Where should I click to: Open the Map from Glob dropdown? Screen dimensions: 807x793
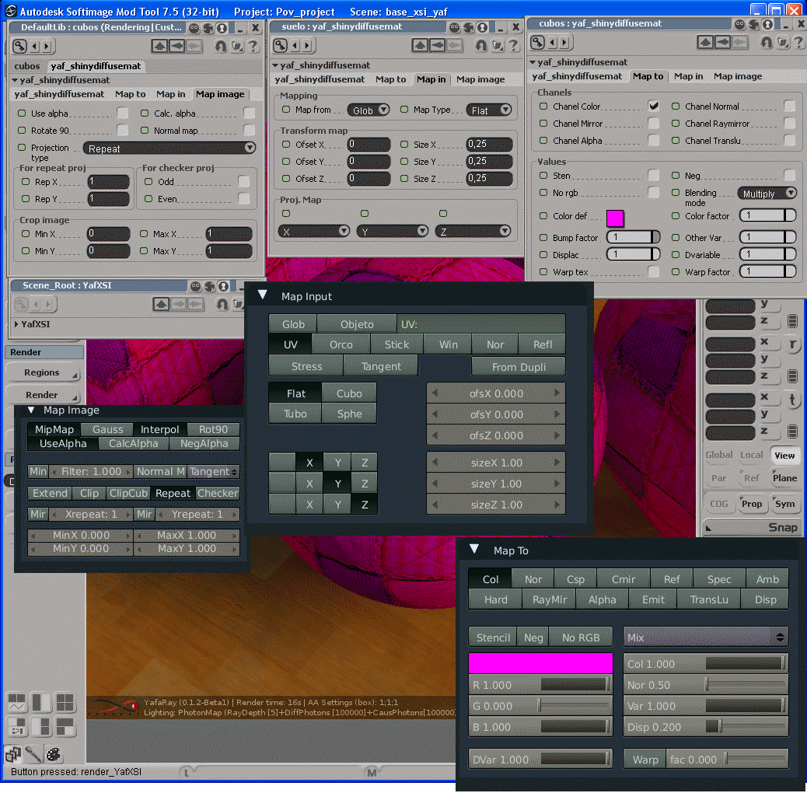[369, 110]
